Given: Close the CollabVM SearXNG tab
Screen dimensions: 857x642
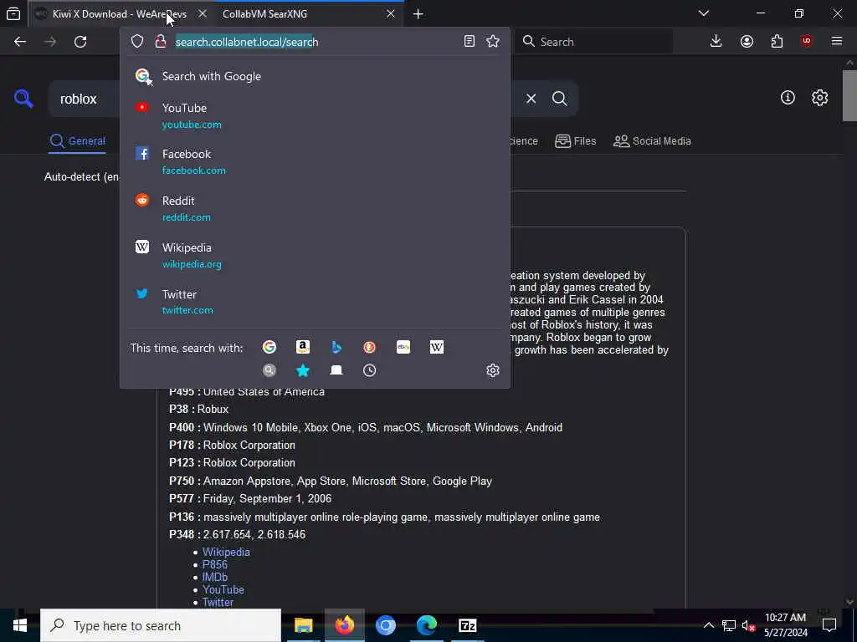Looking at the screenshot, I should point(390,14).
